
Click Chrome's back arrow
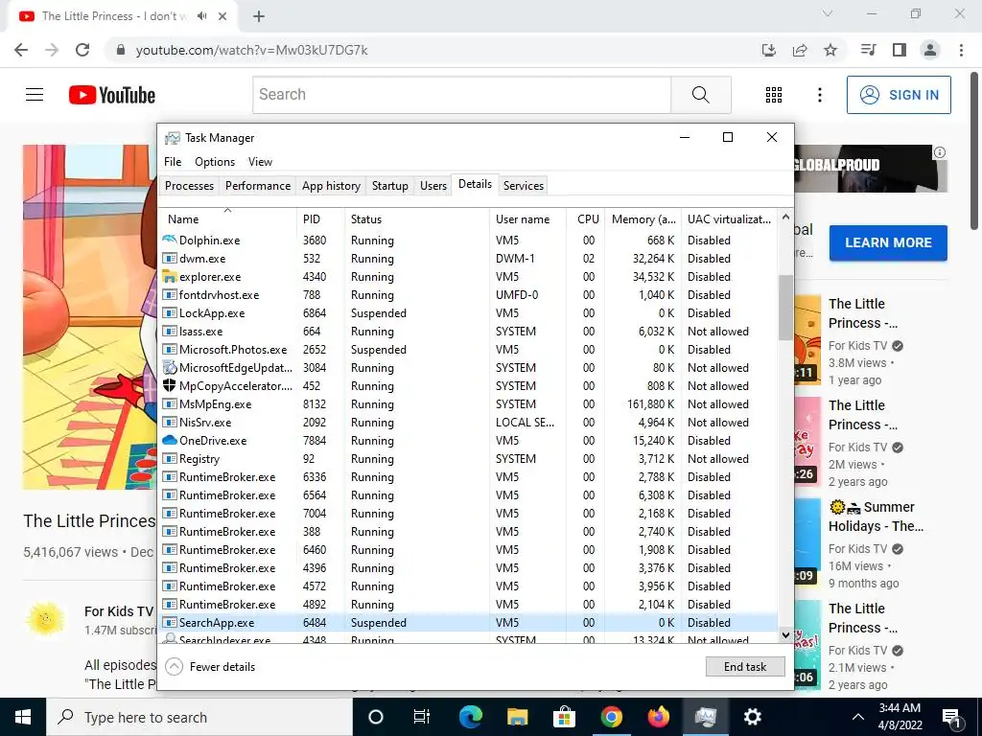(21, 50)
